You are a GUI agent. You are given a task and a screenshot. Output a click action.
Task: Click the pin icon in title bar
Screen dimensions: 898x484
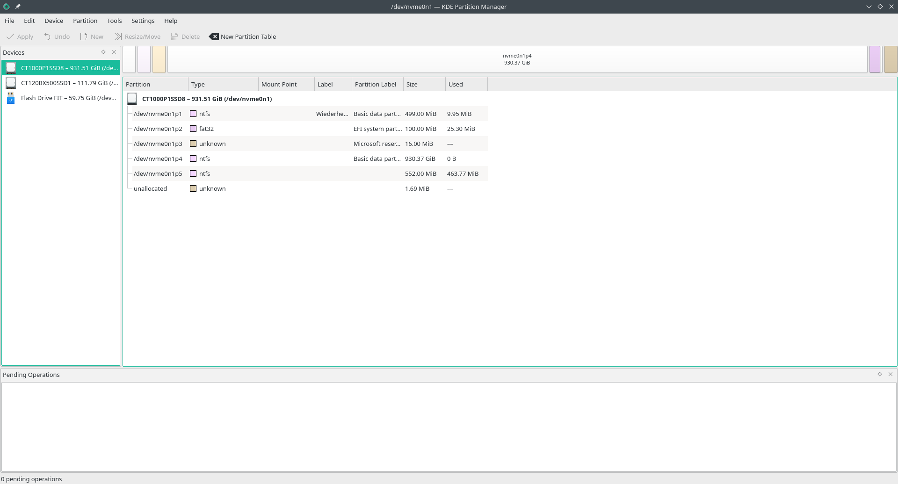pos(18,7)
